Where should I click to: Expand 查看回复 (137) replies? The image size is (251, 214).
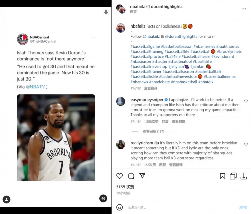pyautogui.click(x=153, y=131)
